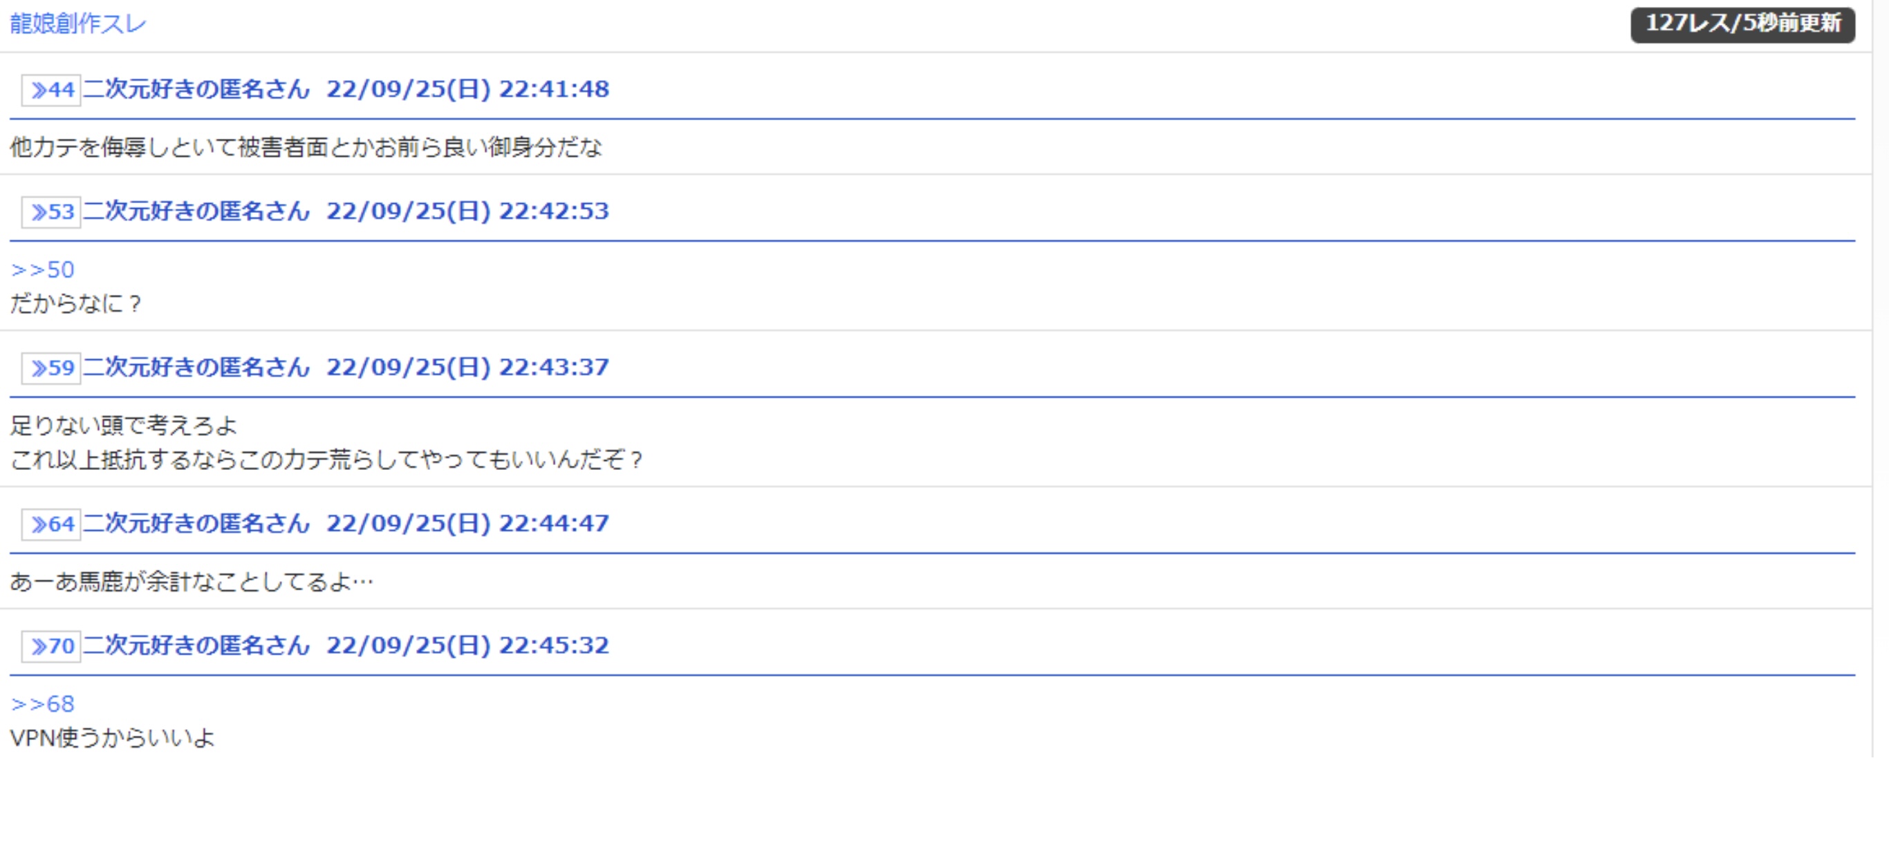Click the 22:44:47 timestamp on post 64
Viewport: 1889px width, 841px height.
coord(554,524)
